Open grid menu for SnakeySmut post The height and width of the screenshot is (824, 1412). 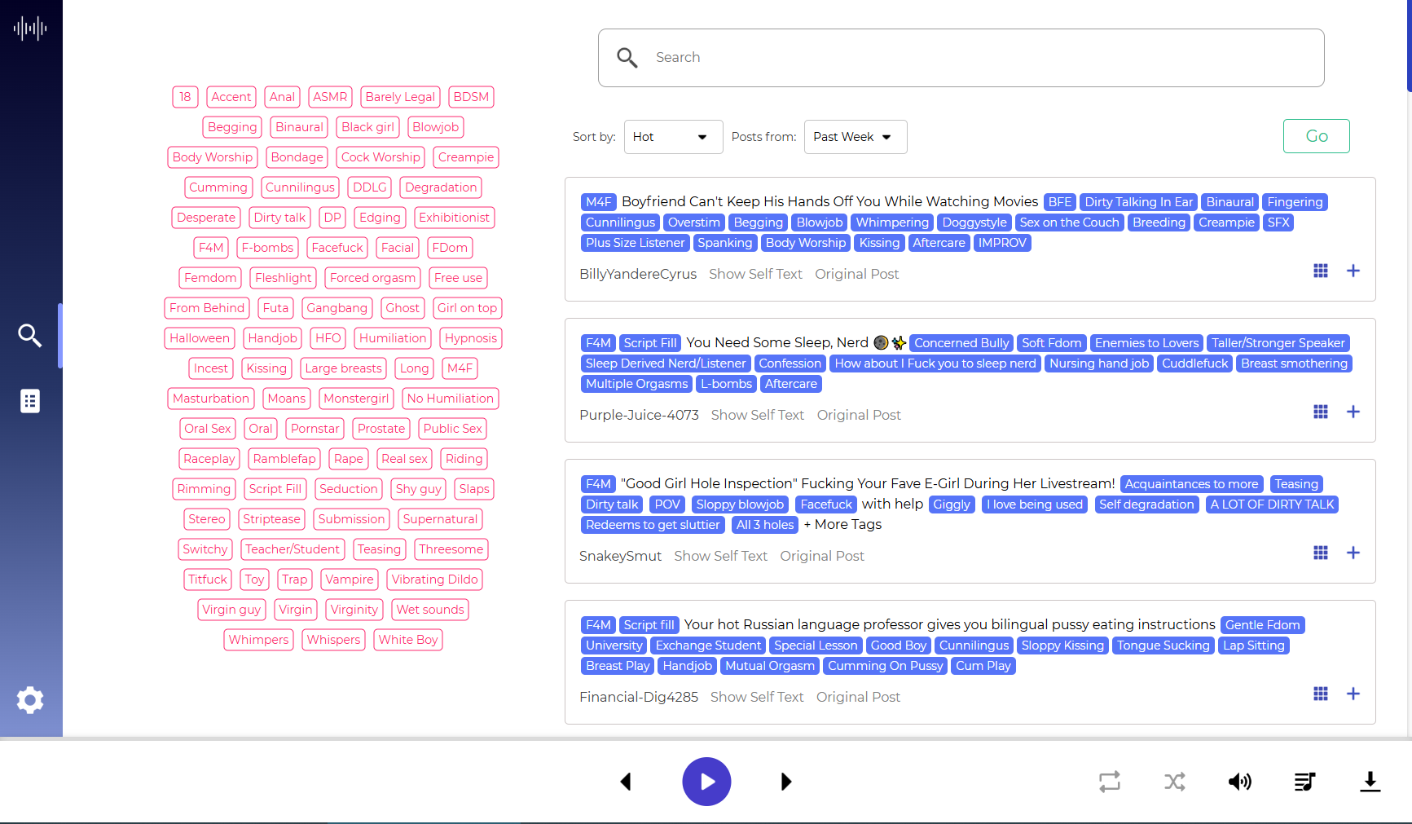tap(1321, 553)
